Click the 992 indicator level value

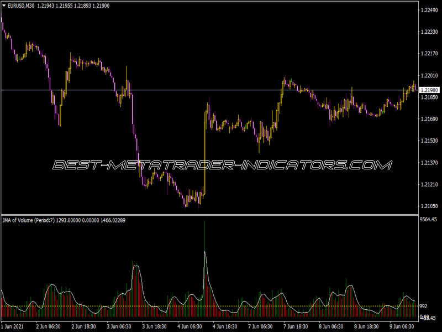[x=423, y=306]
